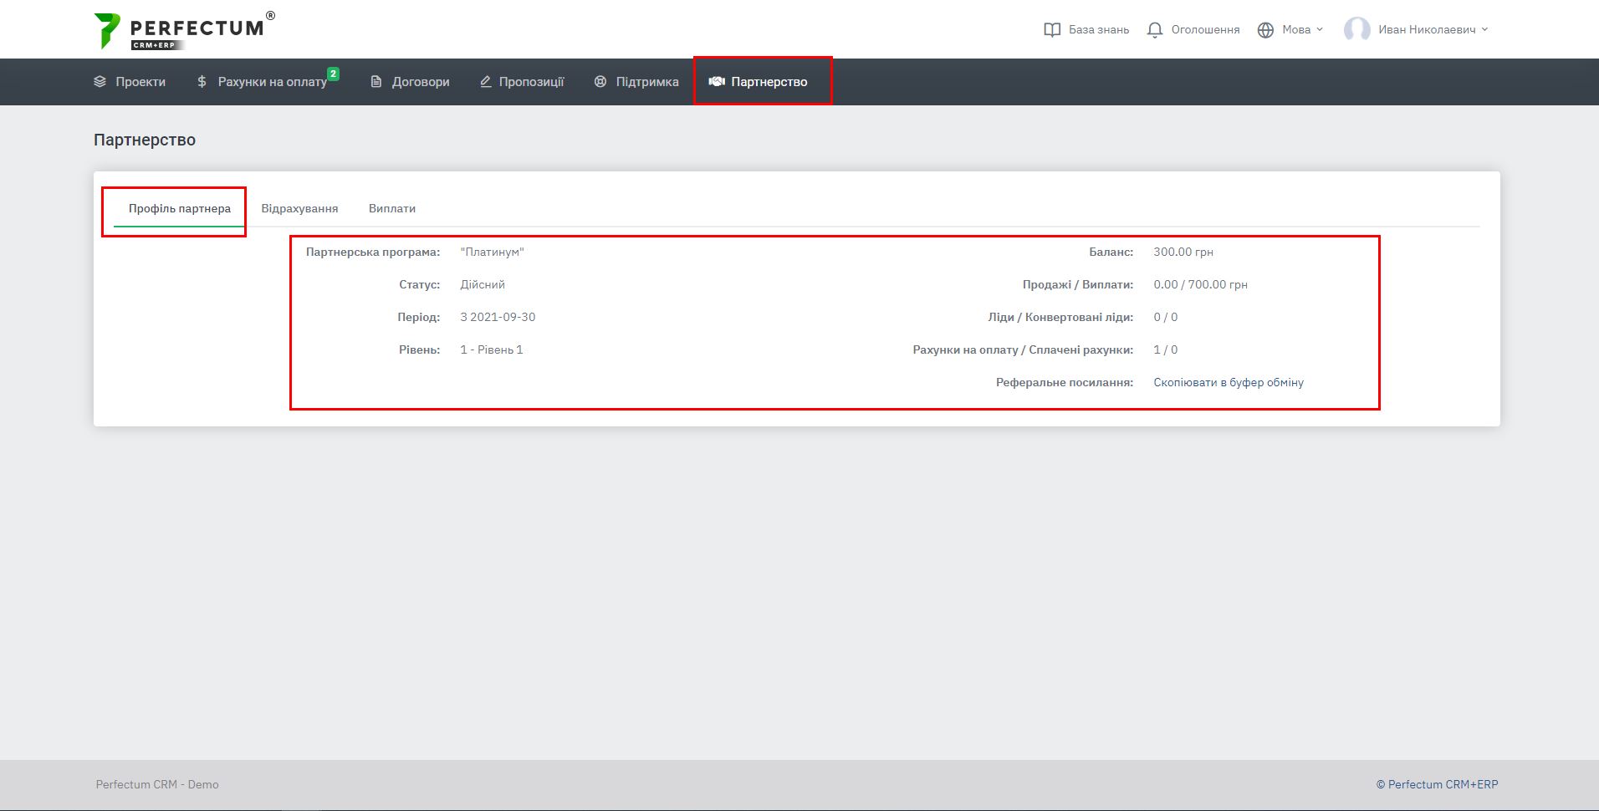1599x811 pixels.
Task: Open the Підтримка menu item
Action: [x=646, y=82]
